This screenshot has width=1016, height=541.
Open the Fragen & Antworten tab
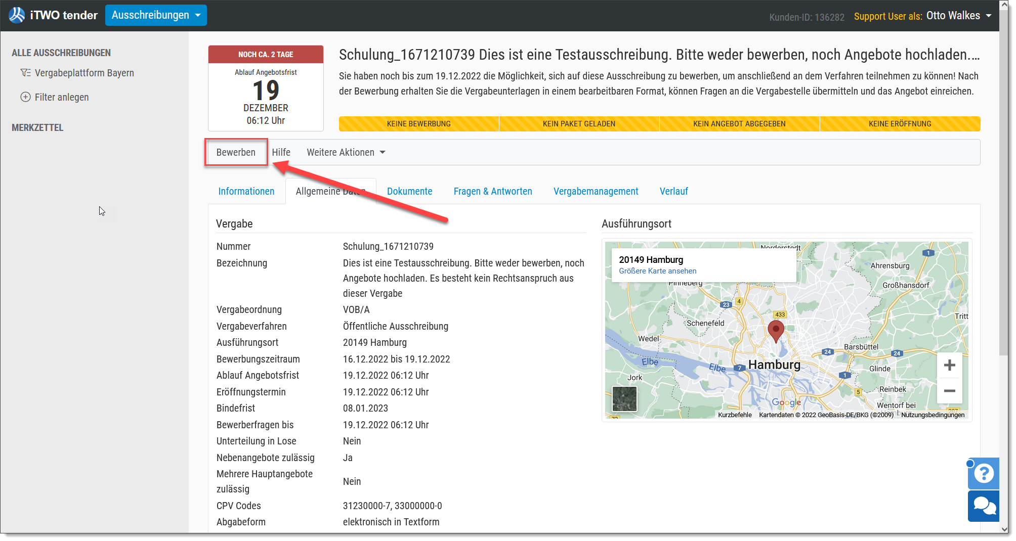[x=493, y=191]
